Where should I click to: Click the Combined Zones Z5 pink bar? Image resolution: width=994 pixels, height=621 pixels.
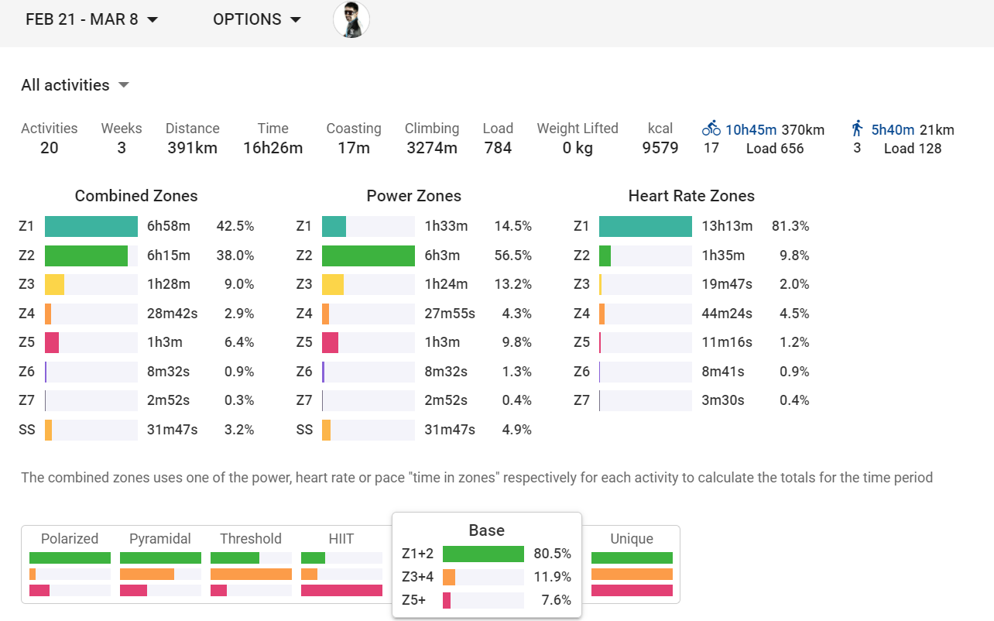pyautogui.click(x=52, y=342)
